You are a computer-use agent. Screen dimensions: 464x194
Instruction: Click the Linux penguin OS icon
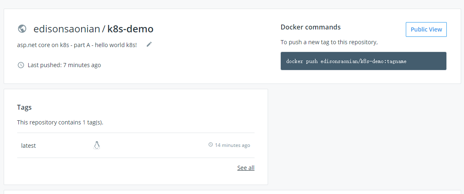click(97, 145)
